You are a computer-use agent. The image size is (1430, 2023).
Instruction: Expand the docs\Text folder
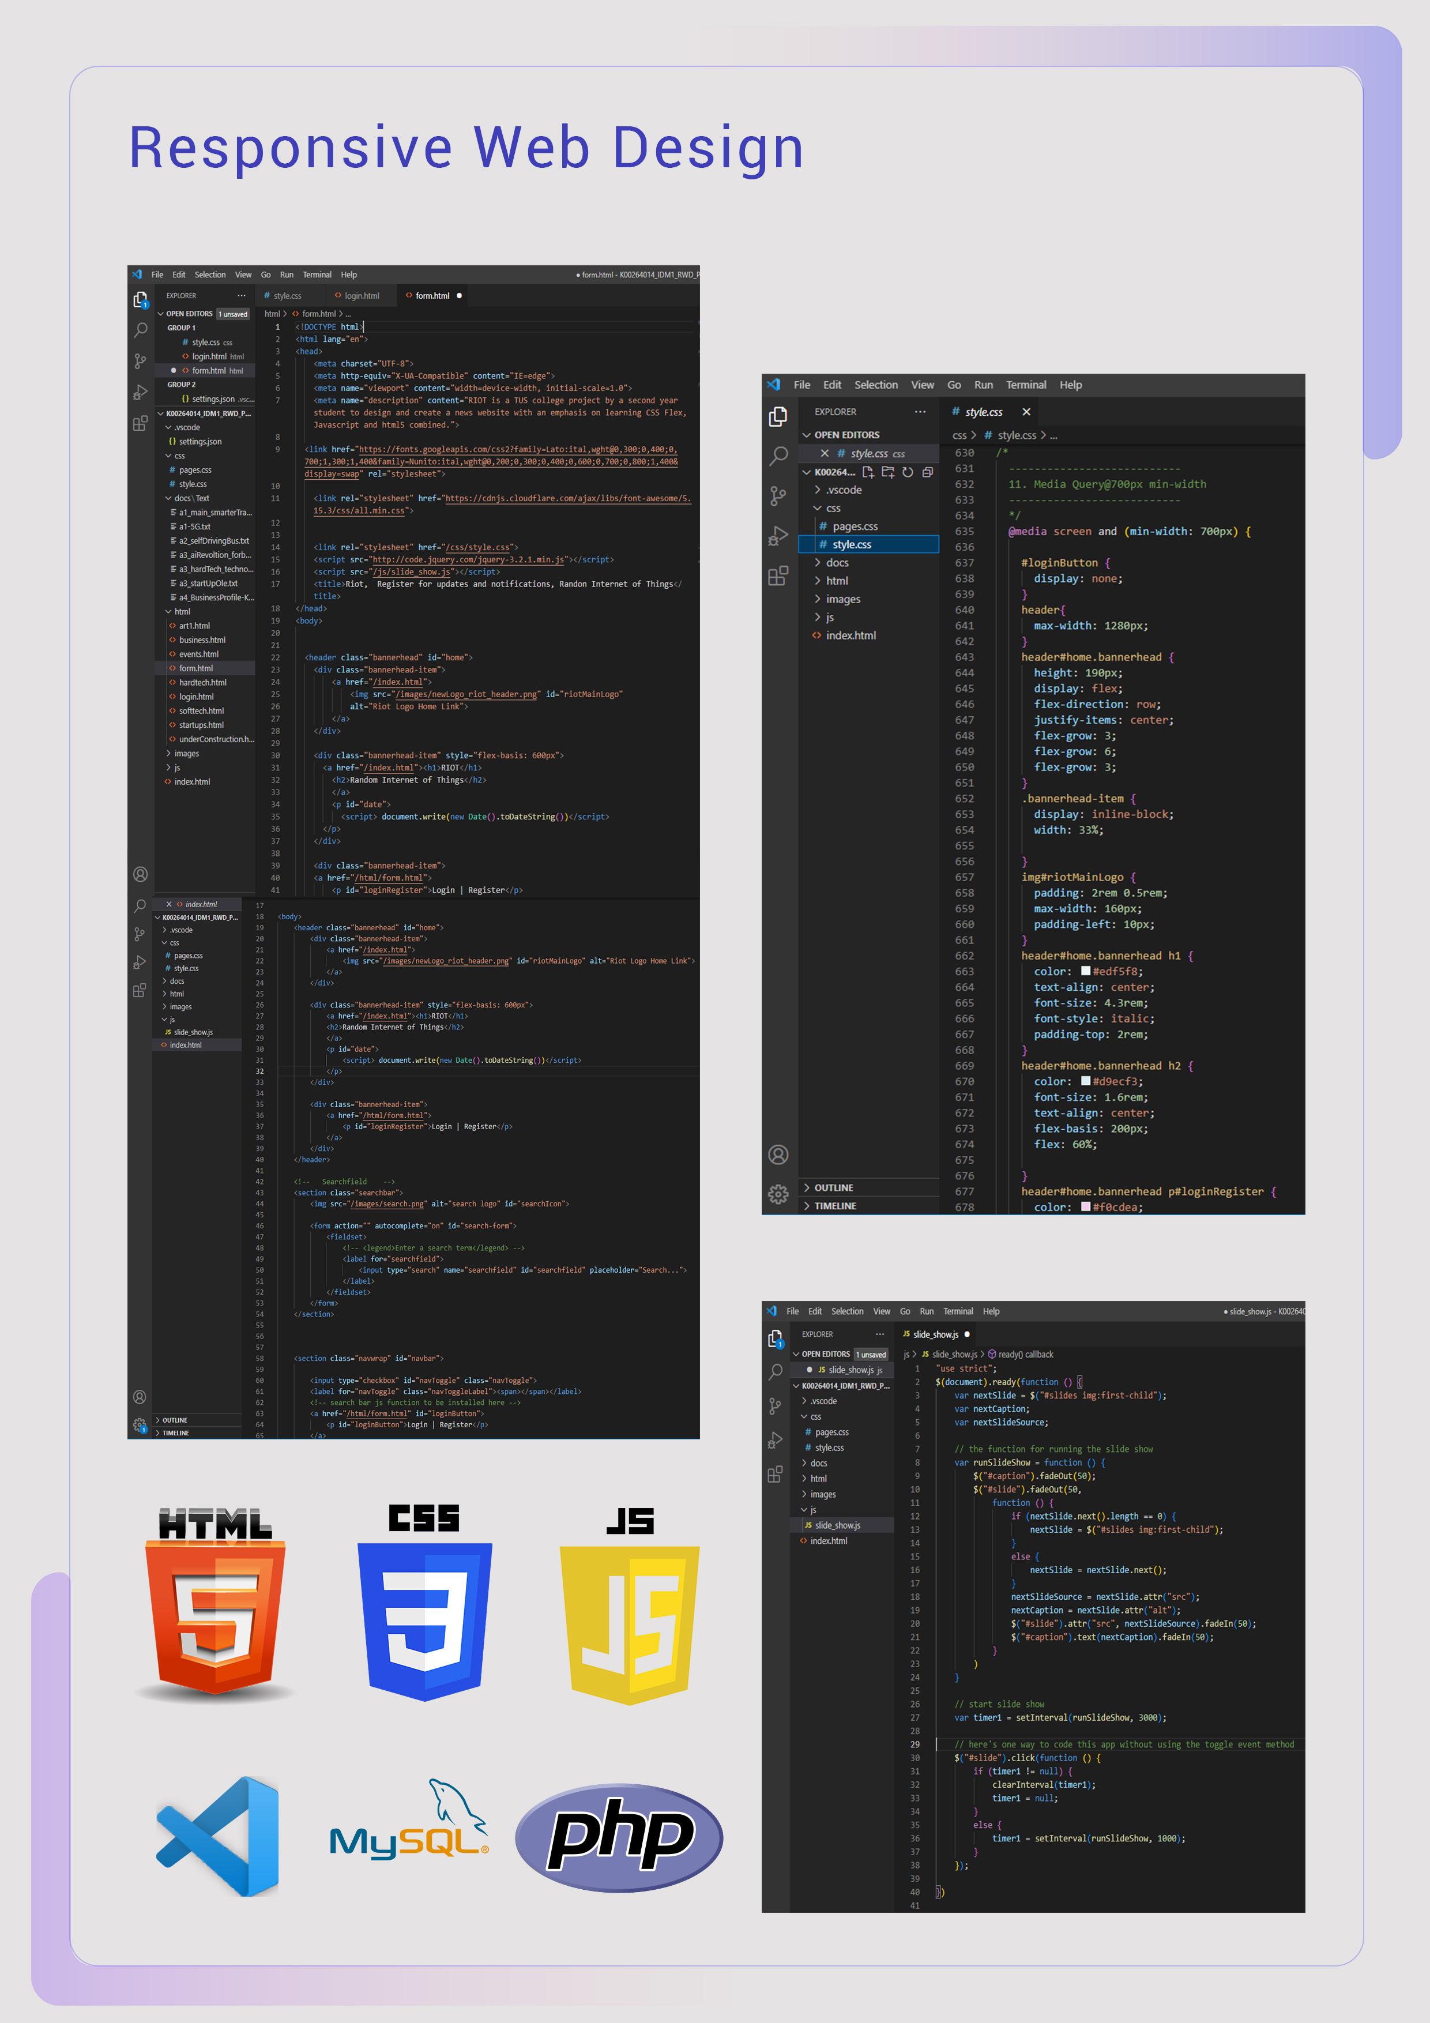coord(191,499)
